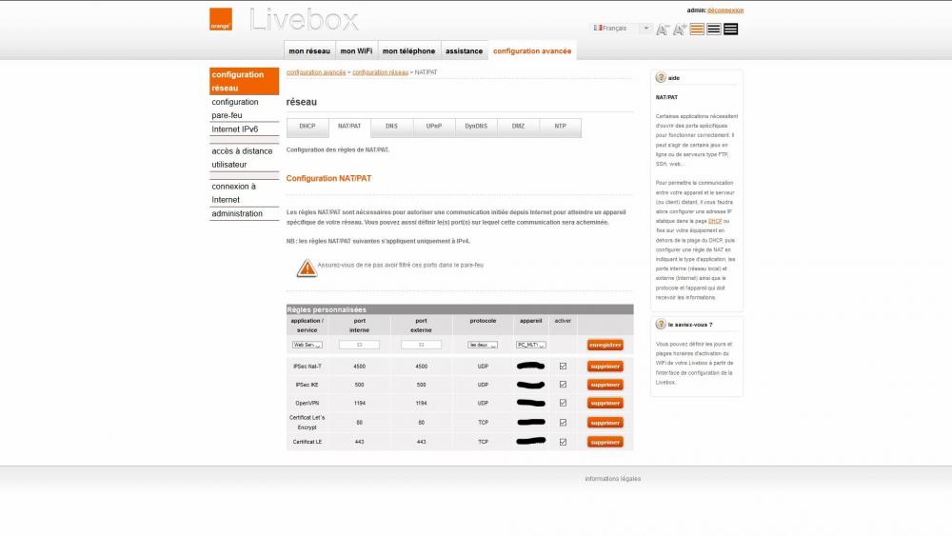Uncheck activer for Certificat LE rule
Viewport: 952px width, 536px height.
click(563, 442)
